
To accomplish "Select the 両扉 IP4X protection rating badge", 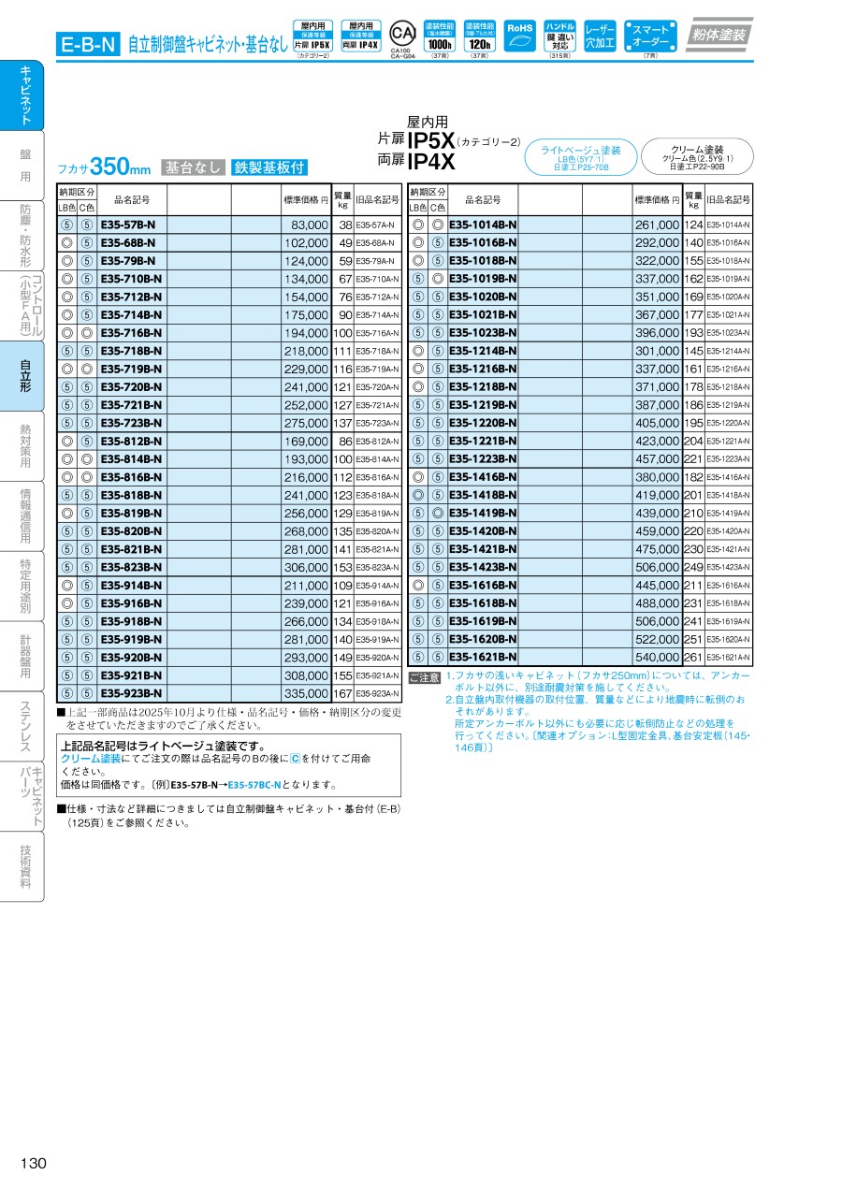I will (360, 36).
